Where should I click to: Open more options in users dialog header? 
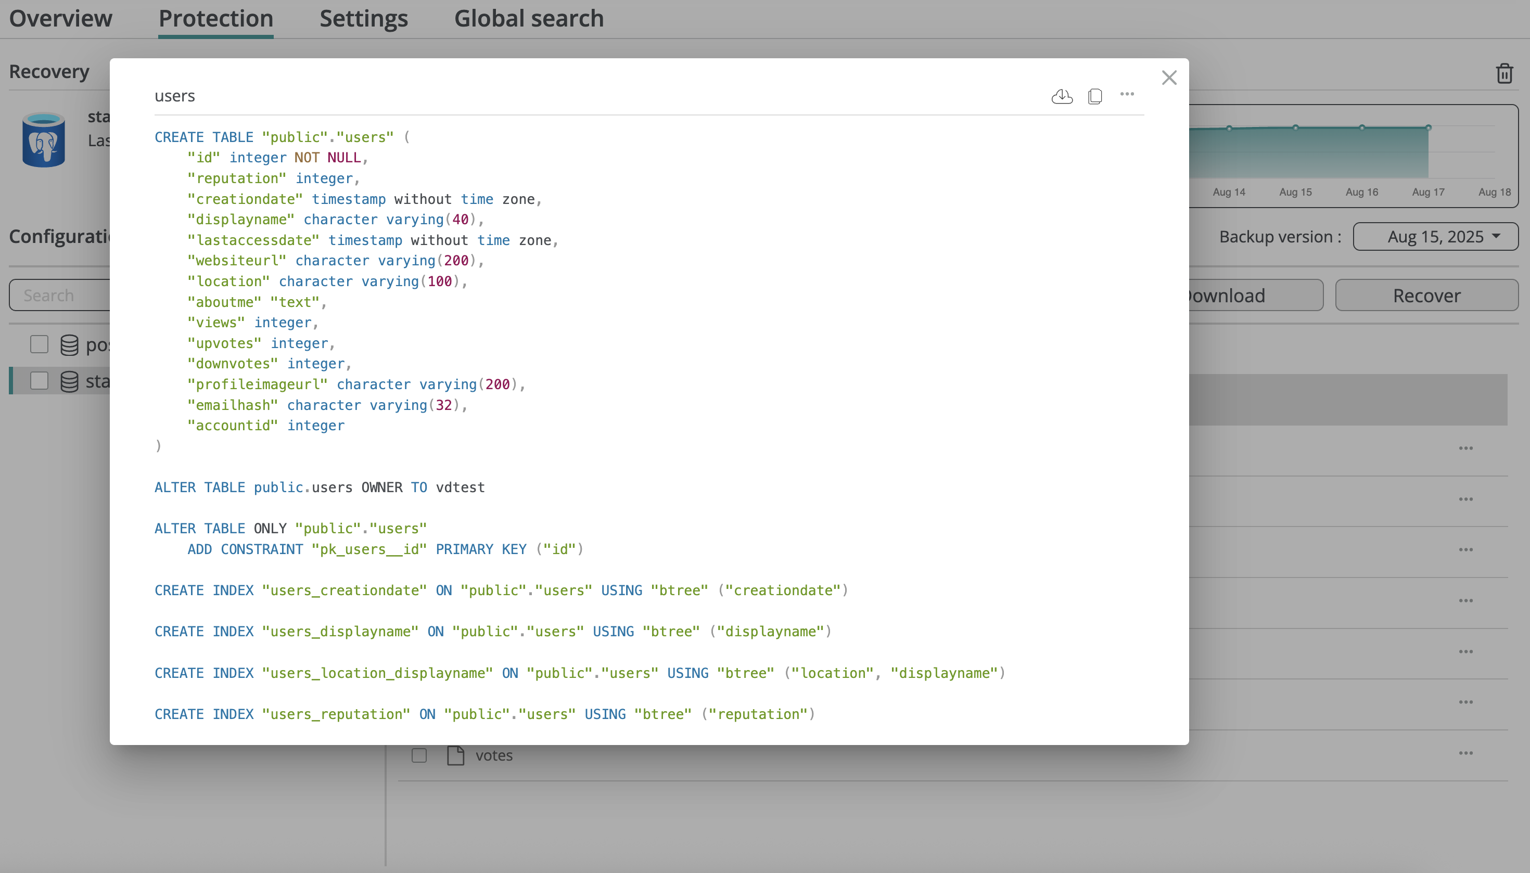[x=1127, y=94]
